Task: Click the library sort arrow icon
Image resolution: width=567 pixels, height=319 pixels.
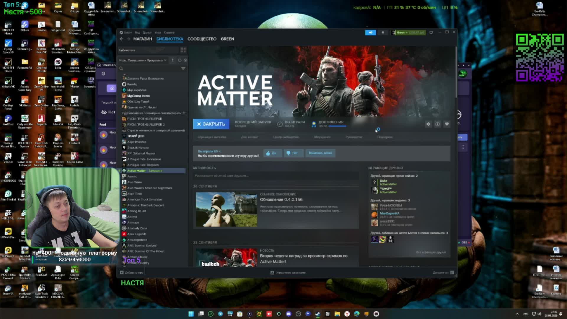Action: pyautogui.click(x=173, y=60)
